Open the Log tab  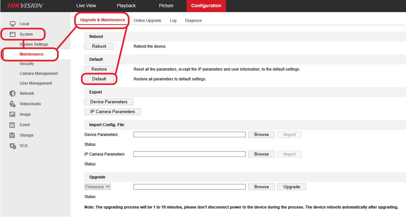173,21
